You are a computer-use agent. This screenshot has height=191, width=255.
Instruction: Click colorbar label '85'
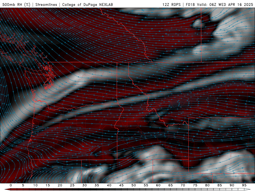pyautogui.click(x=220, y=185)
